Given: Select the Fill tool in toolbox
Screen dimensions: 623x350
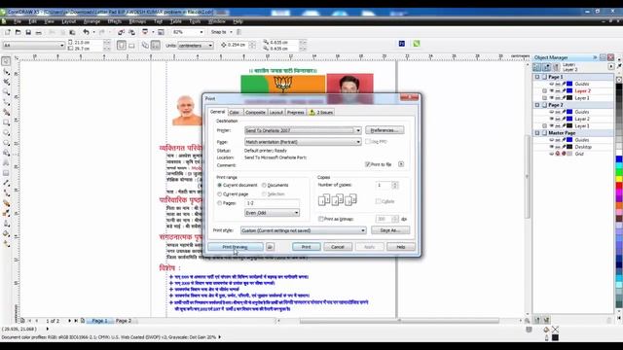Looking at the screenshot, I should (x=6, y=233).
